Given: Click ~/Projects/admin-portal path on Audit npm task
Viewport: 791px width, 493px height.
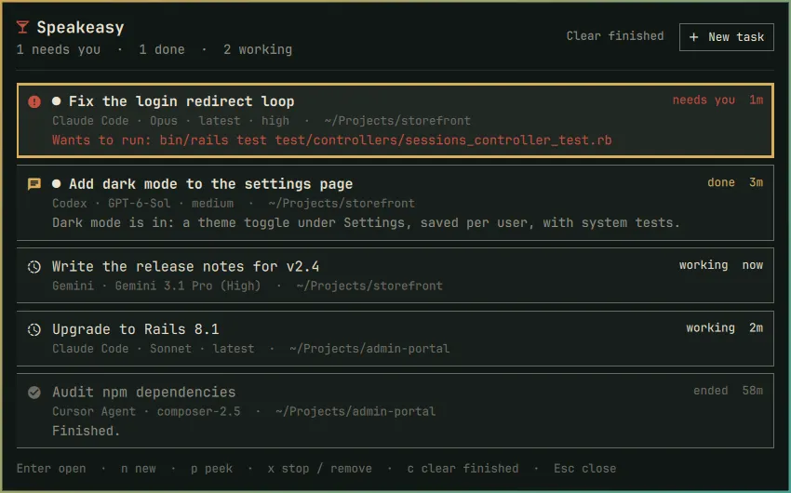Looking at the screenshot, I should coord(355,411).
